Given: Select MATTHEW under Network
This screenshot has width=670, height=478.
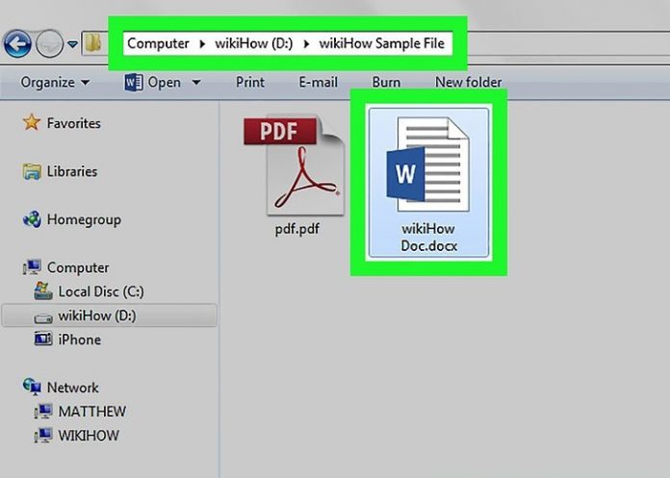Looking at the screenshot, I should click(x=91, y=412).
